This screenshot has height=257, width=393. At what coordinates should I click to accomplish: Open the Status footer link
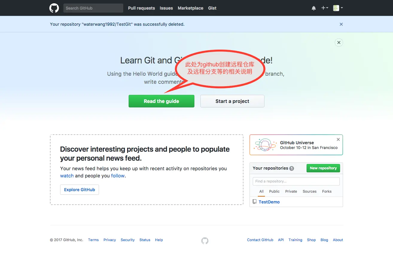point(145,240)
